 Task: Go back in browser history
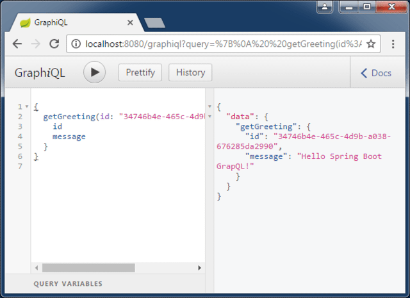[x=17, y=44]
